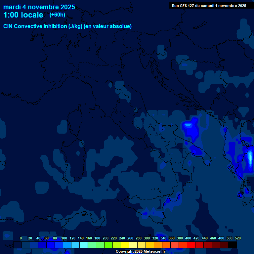Viewport: 254px width, 254px height.
Task: Select the blue legend swatch between 80 and 100
Action: click(59, 245)
